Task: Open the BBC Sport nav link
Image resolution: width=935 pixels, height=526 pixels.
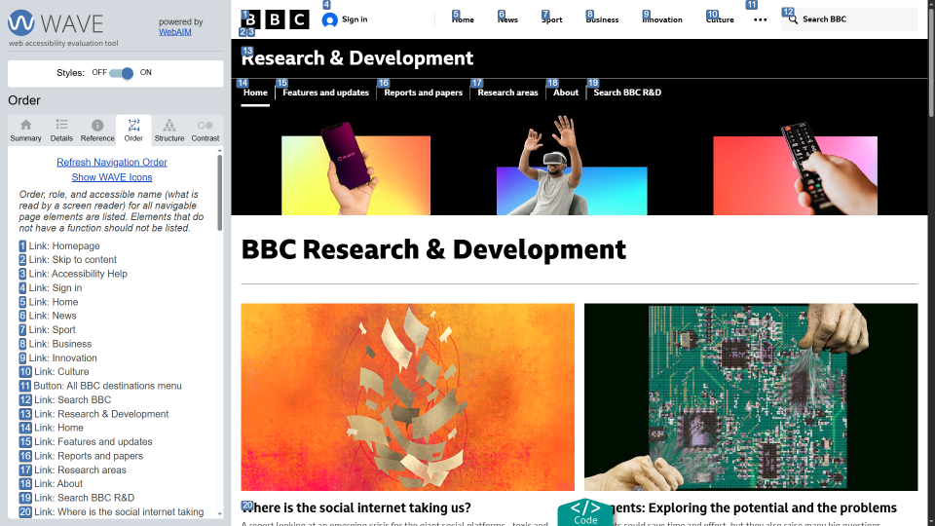Action: [551, 19]
